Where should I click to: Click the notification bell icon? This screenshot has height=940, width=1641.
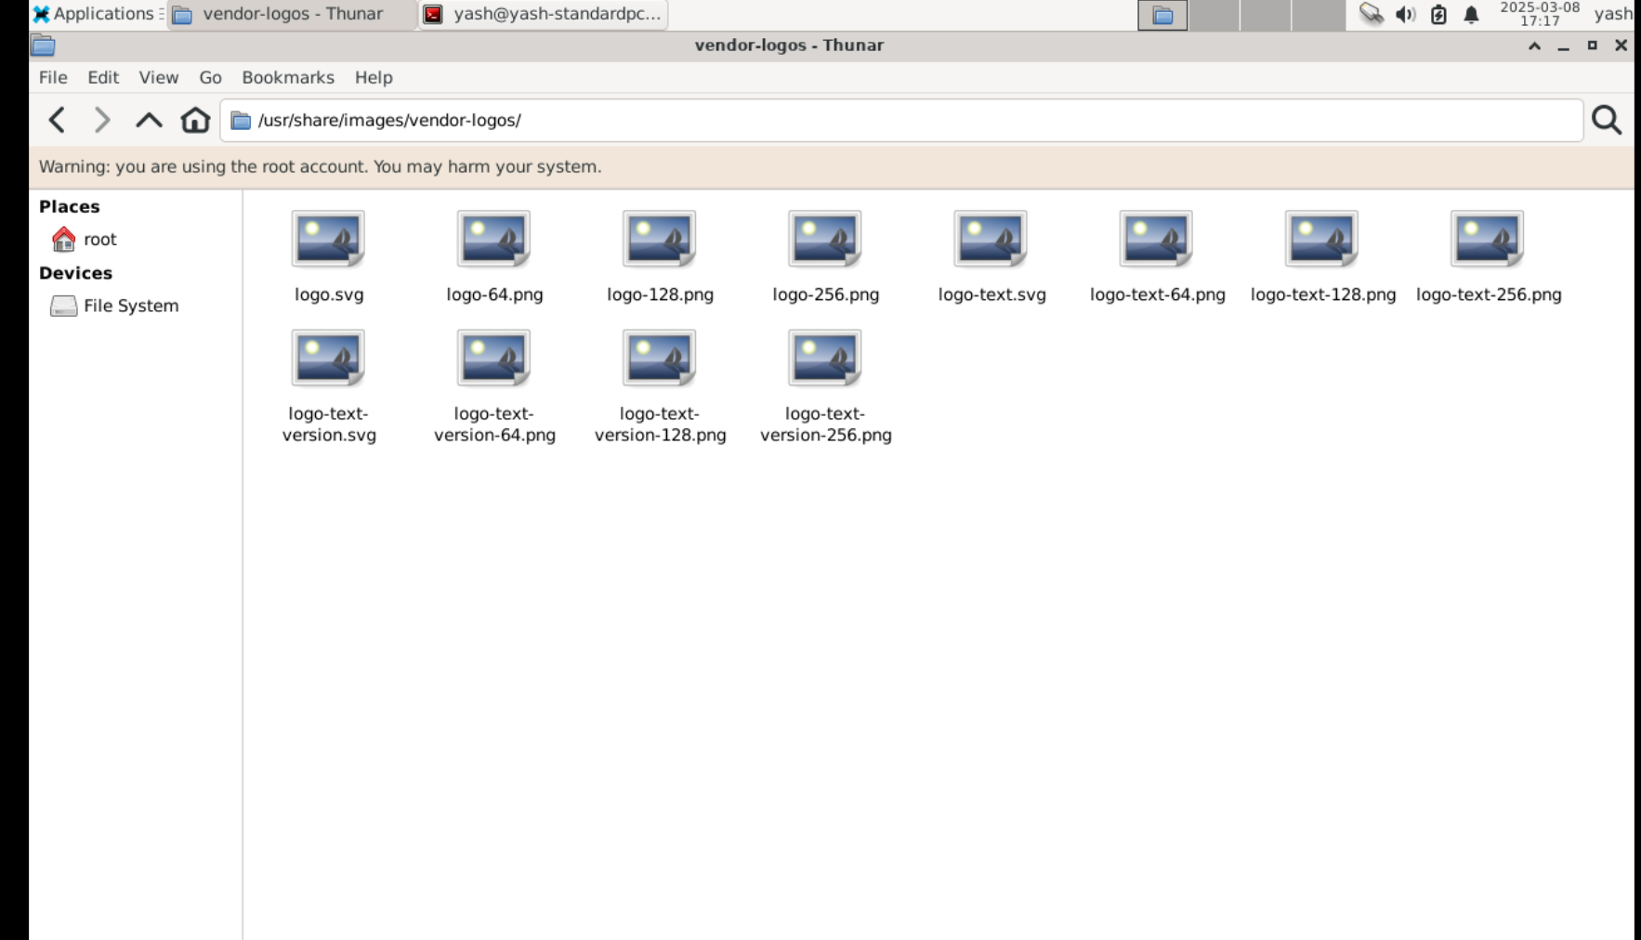[x=1471, y=14]
